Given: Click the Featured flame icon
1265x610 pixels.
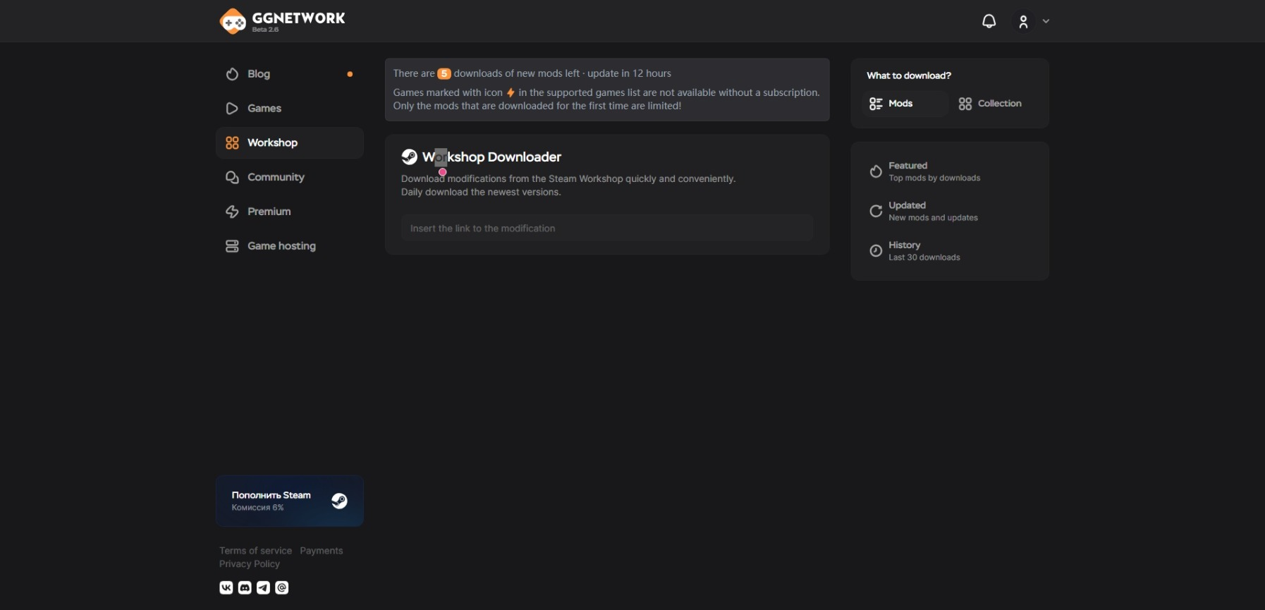Looking at the screenshot, I should click(876, 171).
